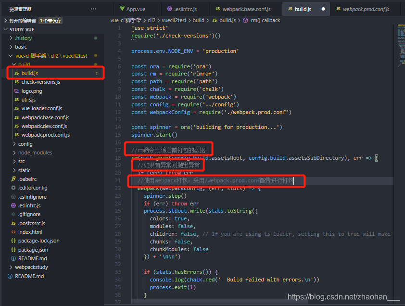The image size is (405, 306).
Task: Click line number 25 in gutter
Action: tap(118, 211)
